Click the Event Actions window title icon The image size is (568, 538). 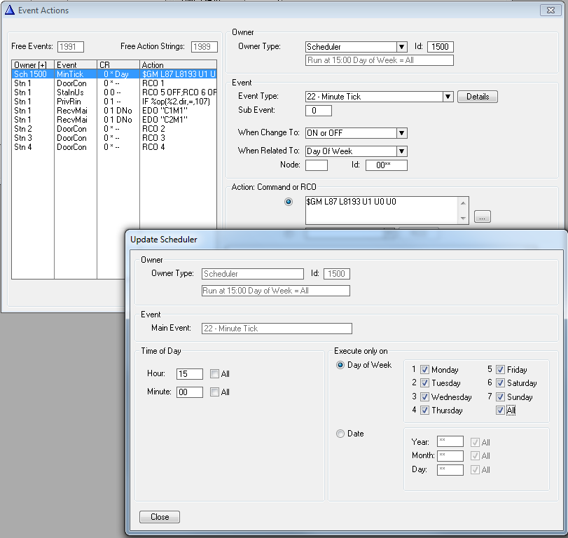(10, 9)
